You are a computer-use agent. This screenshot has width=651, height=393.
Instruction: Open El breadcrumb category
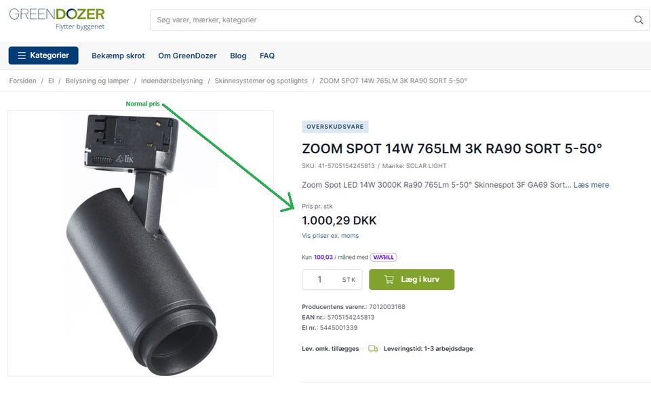[51, 81]
